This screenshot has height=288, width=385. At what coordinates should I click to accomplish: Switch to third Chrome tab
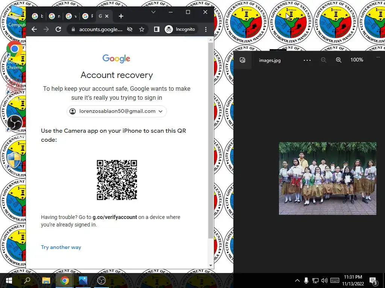point(71,16)
